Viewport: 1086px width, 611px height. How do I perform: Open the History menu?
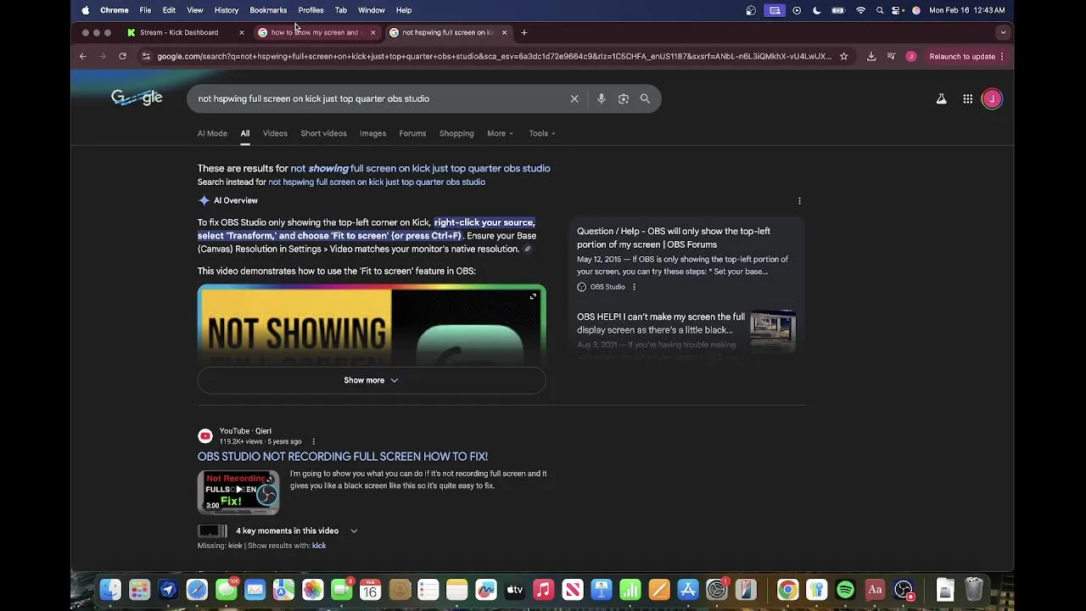(227, 10)
